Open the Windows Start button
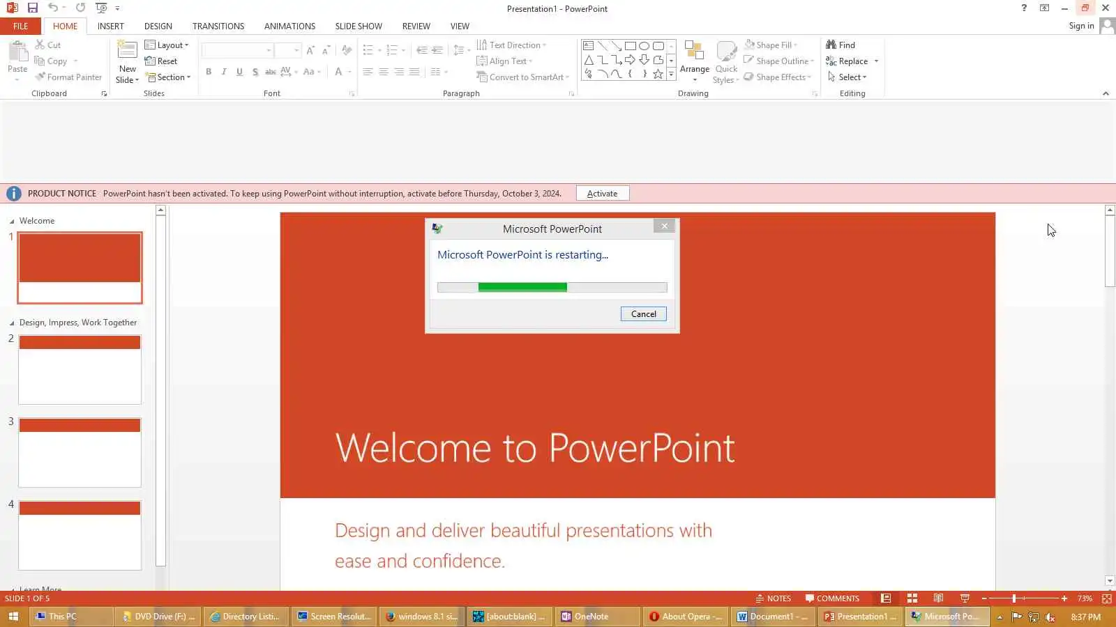Viewport: 1116px width, 627px height. tap(13, 617)
